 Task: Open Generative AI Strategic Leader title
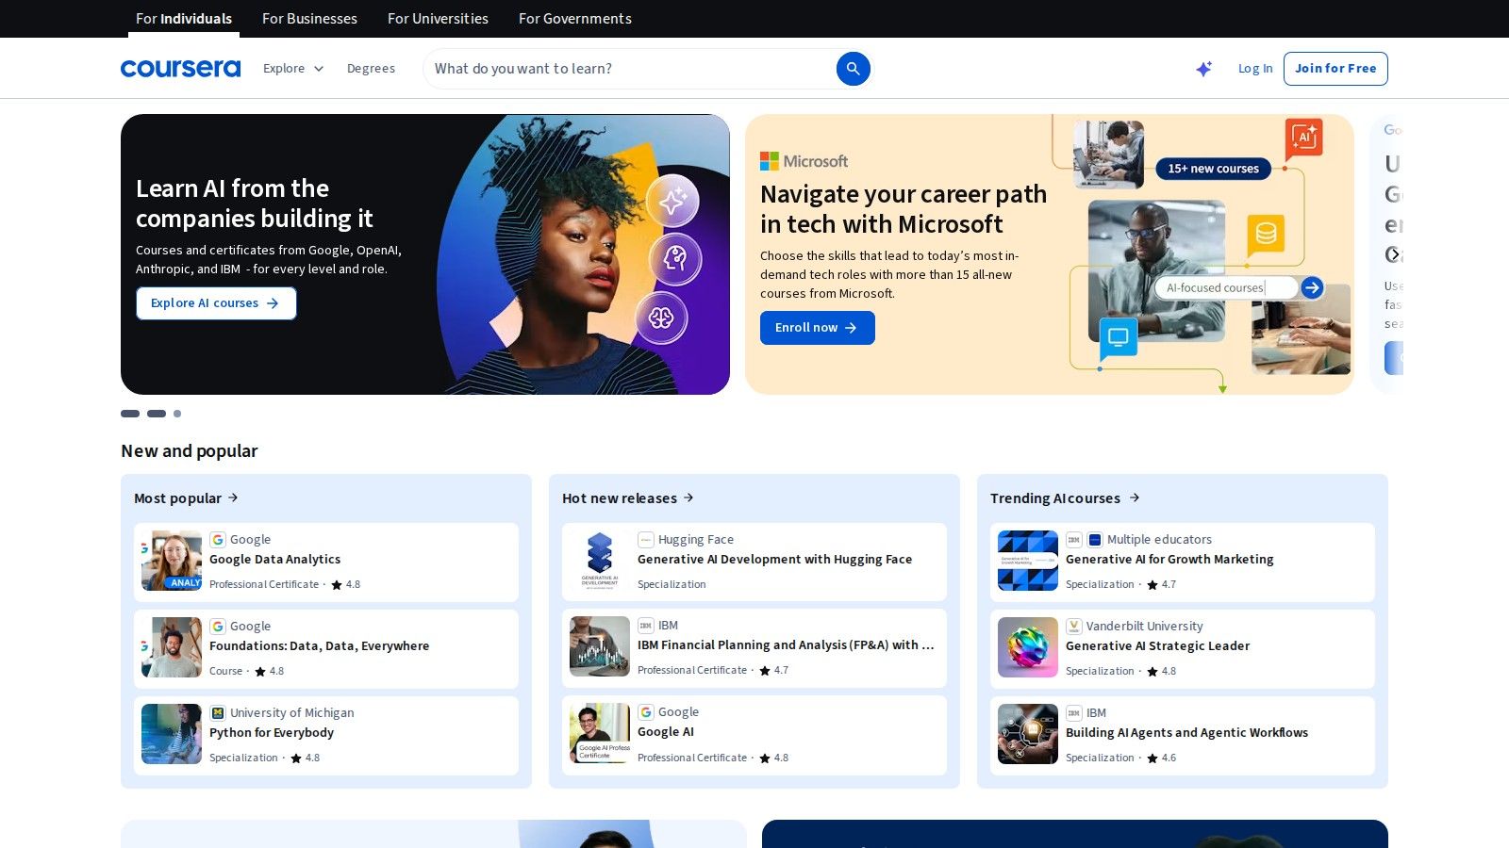tap(1157, 646)
